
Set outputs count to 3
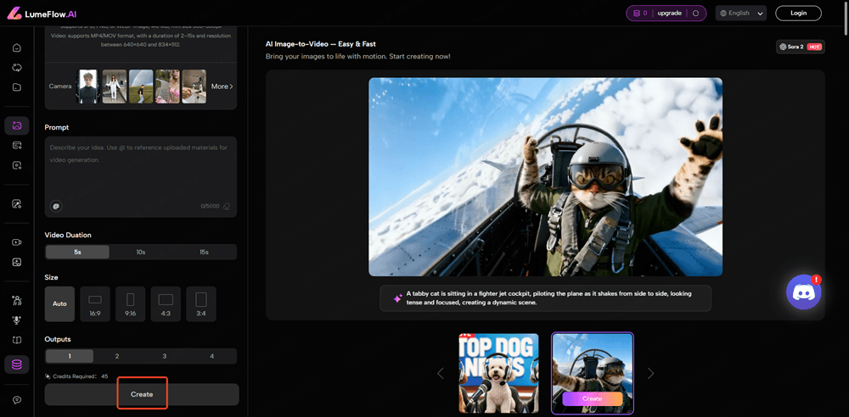[165, 357]
